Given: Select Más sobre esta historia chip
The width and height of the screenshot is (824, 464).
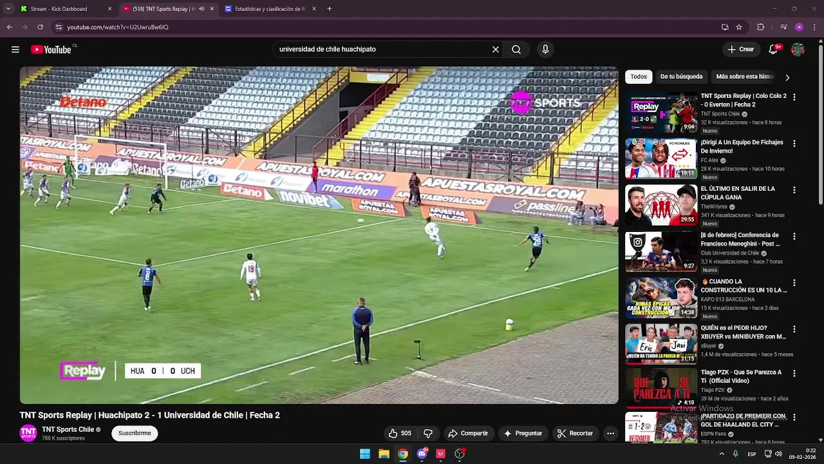Looking at the screenshot, I should (744, 77).
